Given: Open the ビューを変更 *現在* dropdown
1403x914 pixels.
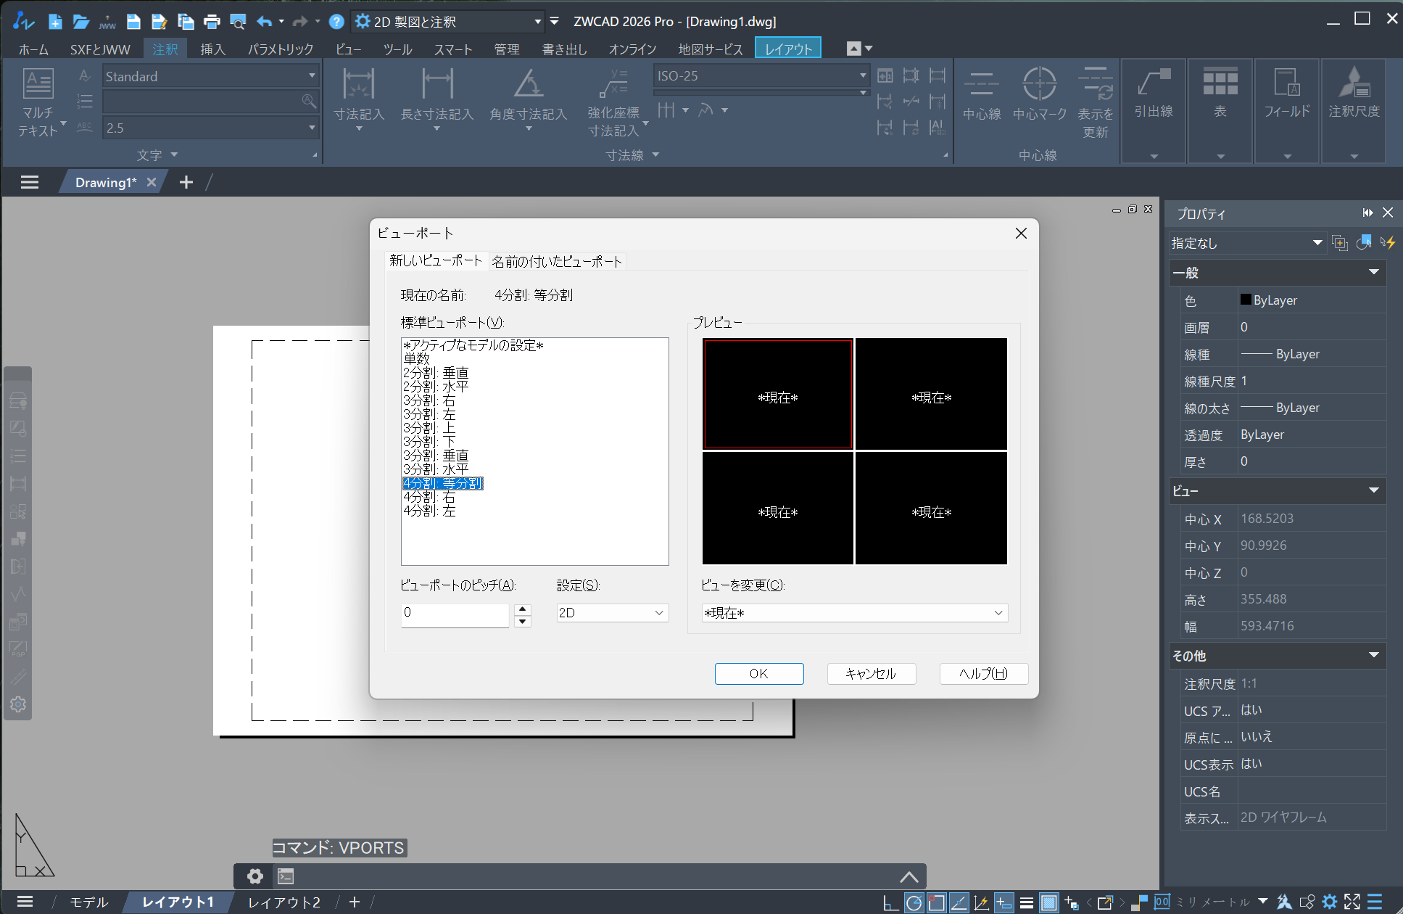Looking at the screenshot, I should click(x=854, y=613).
